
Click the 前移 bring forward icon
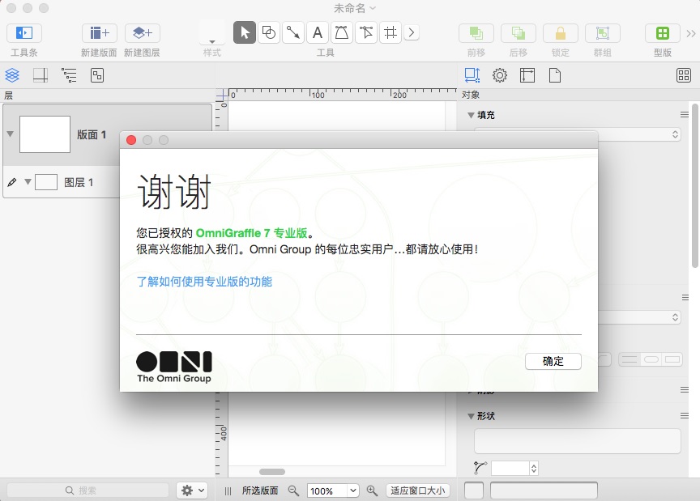coord(476,33)
